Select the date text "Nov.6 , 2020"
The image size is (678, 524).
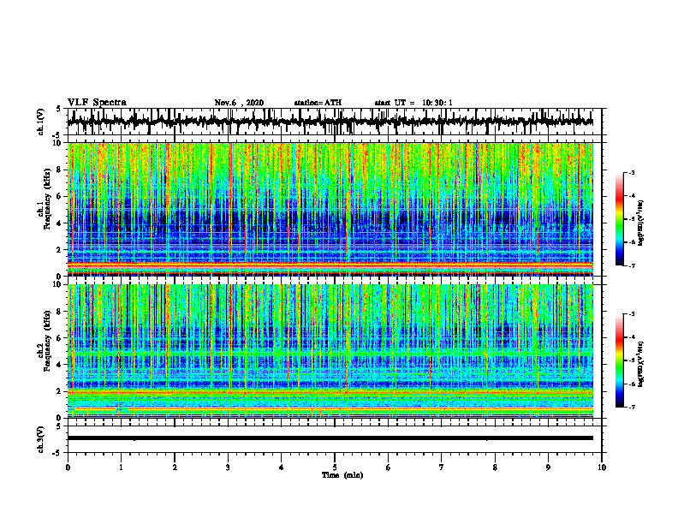tap(239, 103)
